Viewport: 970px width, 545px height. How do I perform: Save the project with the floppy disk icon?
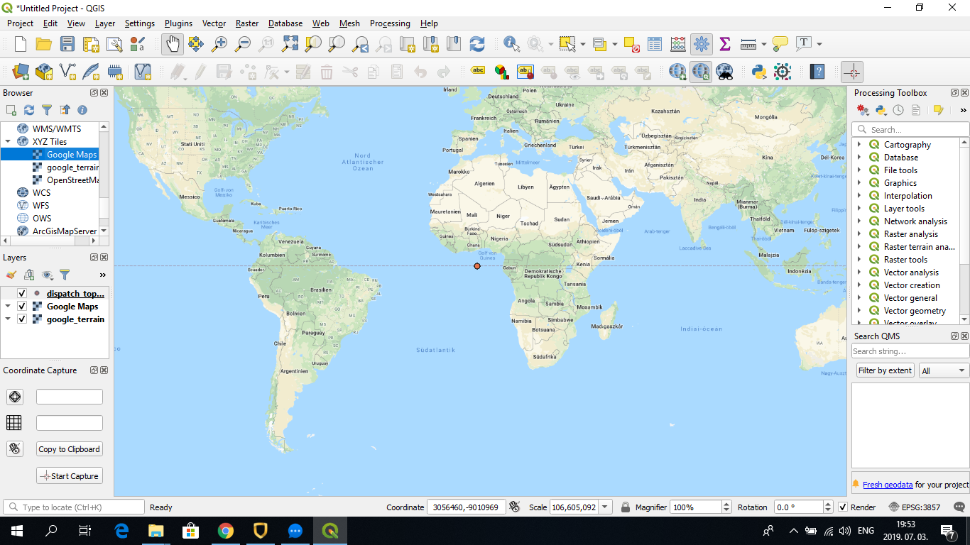[67, 44]
